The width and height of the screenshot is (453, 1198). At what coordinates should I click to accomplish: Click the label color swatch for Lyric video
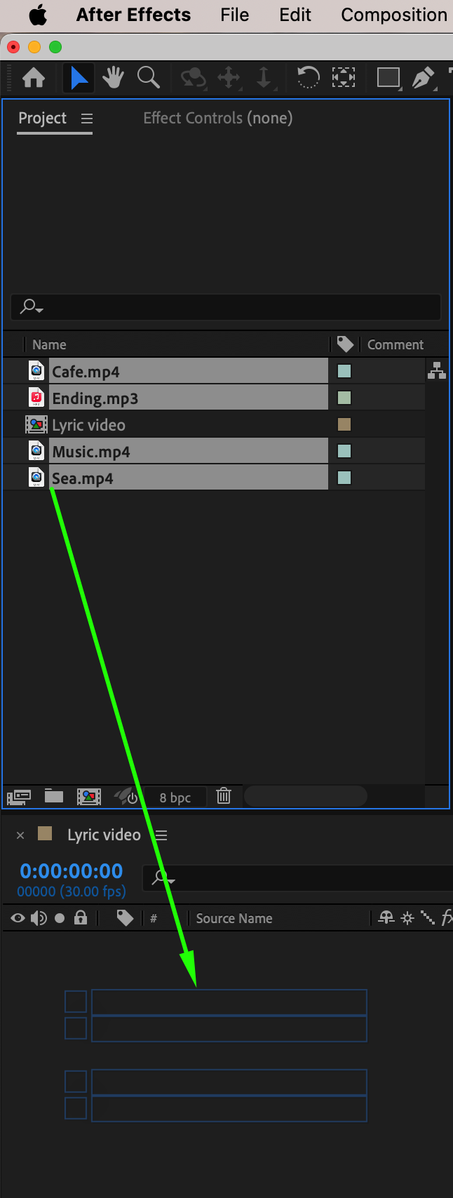[344, 424]
